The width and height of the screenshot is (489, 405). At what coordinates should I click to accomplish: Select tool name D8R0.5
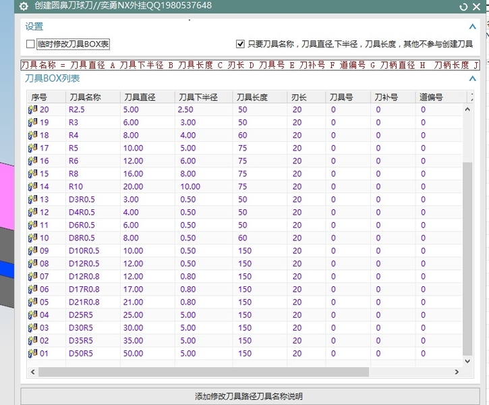click(x=82, y=238)
